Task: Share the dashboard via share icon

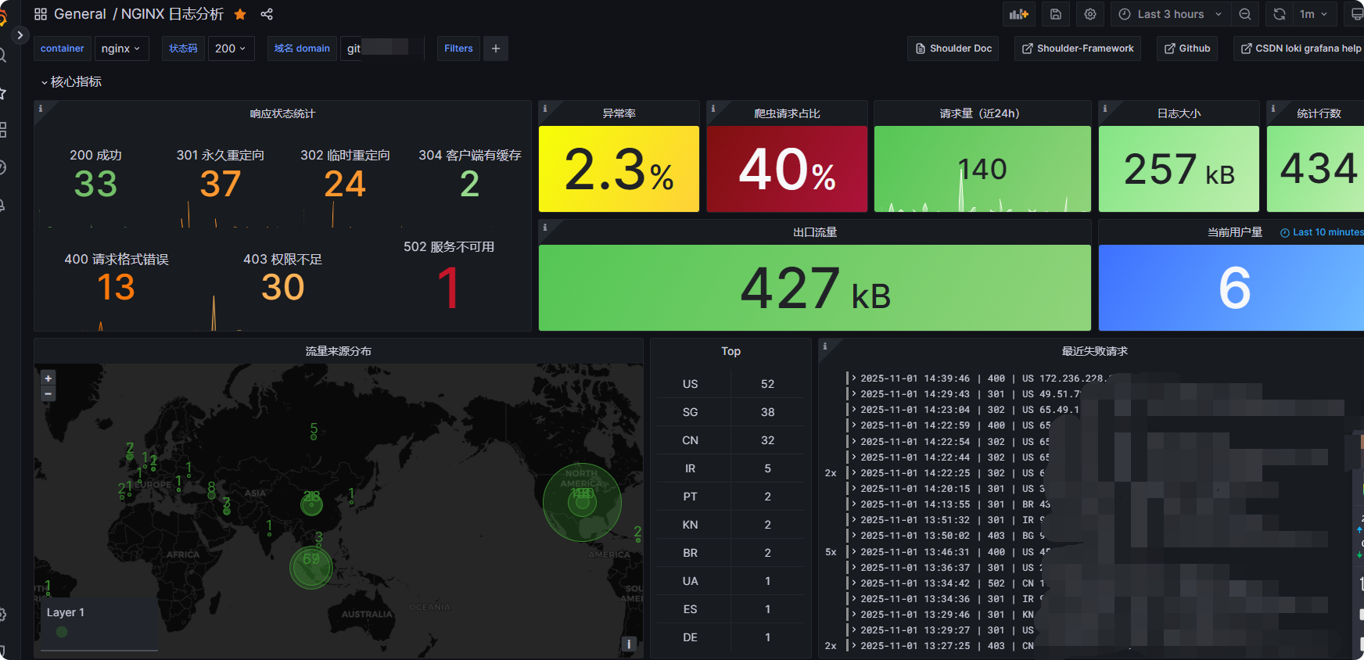Action: click(x=267, y=14)
